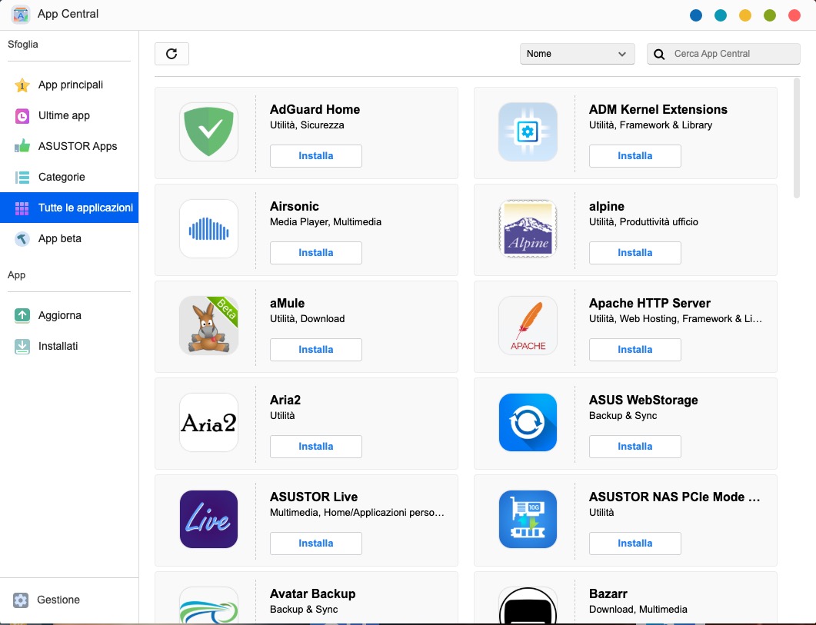Click the AdGuard Home title
Viewport: 816px width, 625px height.
(315, 109)
